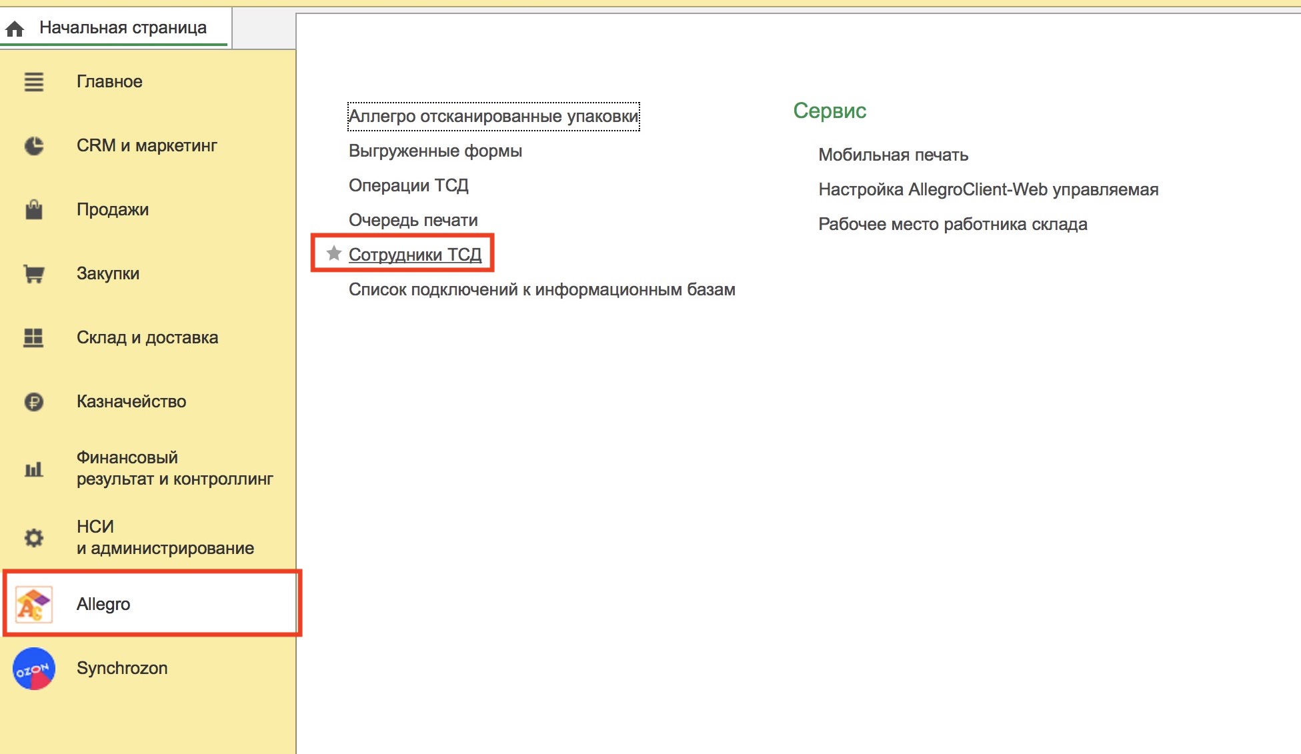The width and height of the screenshot is (1301, 754).
Task: Open the Сотрудники ТСД link
Action: coord(415,255)
